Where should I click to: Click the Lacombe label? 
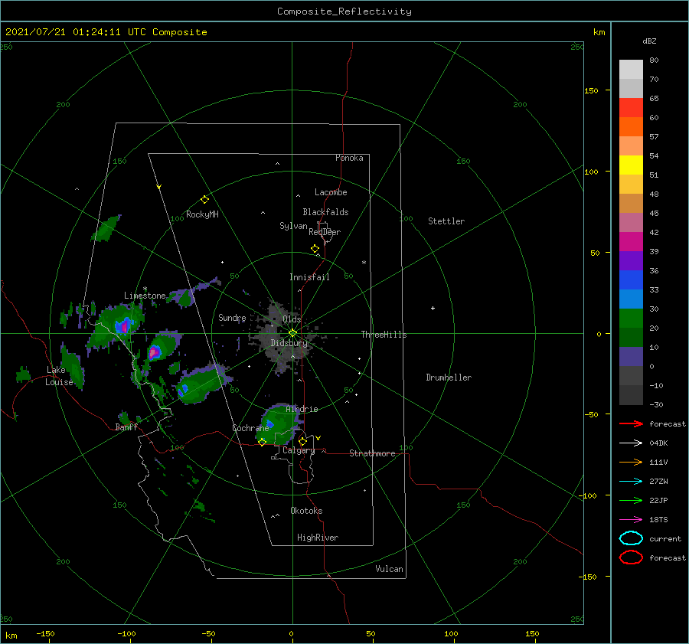point(331,192)
